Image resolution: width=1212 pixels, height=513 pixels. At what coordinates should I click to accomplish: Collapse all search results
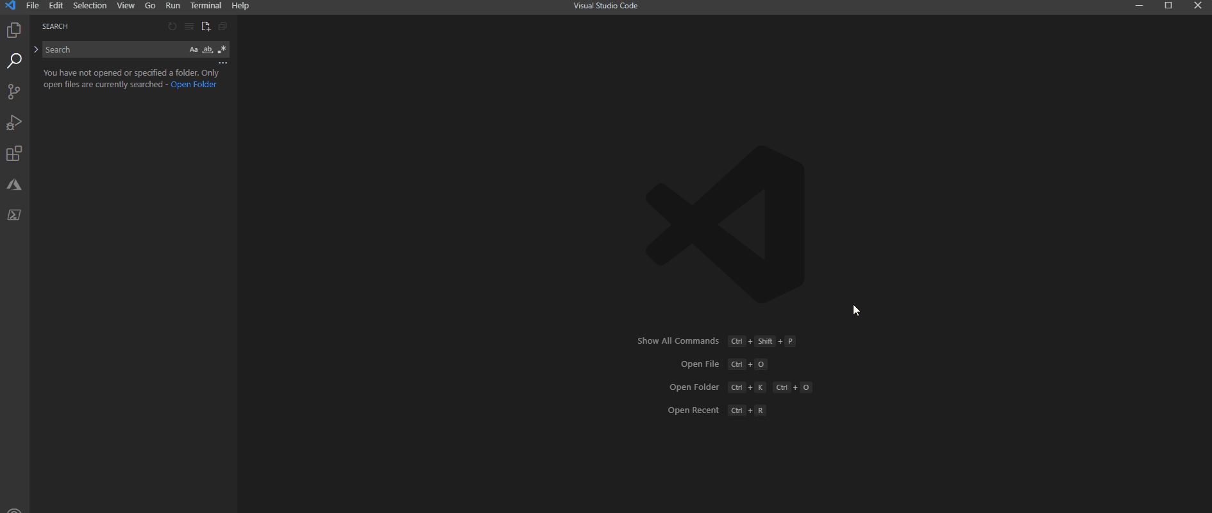[223, 26]
